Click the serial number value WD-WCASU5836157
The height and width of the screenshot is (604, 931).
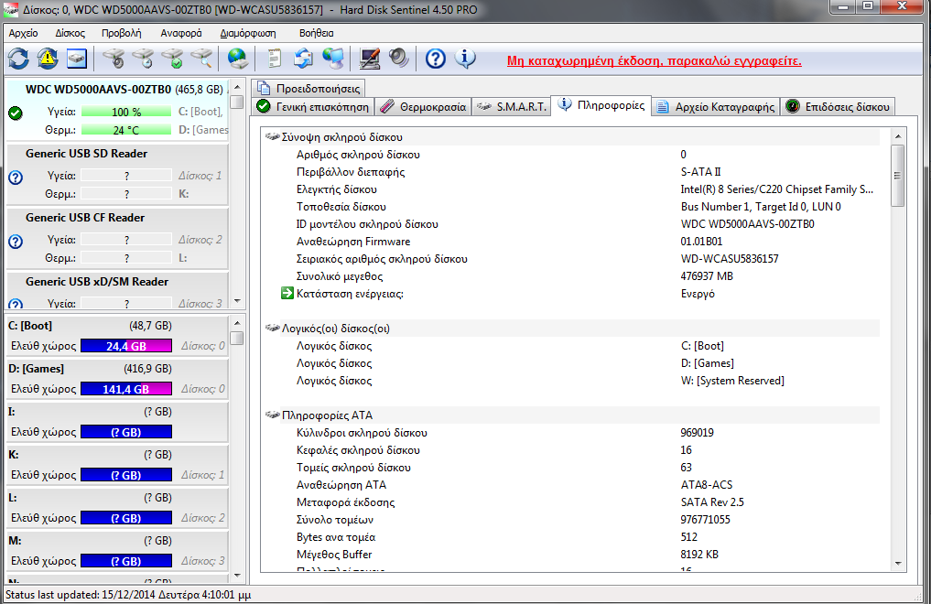[729, 259]
